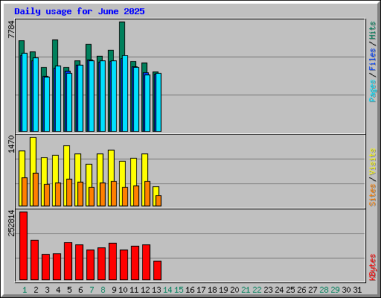Select day 1 on the x-axis
Image resolution: width=381 pixels, height=298 pixels.
(x=25, y=290)
